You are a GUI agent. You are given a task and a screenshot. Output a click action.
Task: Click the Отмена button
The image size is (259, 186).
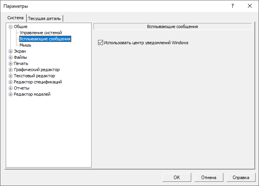point(209,178)
